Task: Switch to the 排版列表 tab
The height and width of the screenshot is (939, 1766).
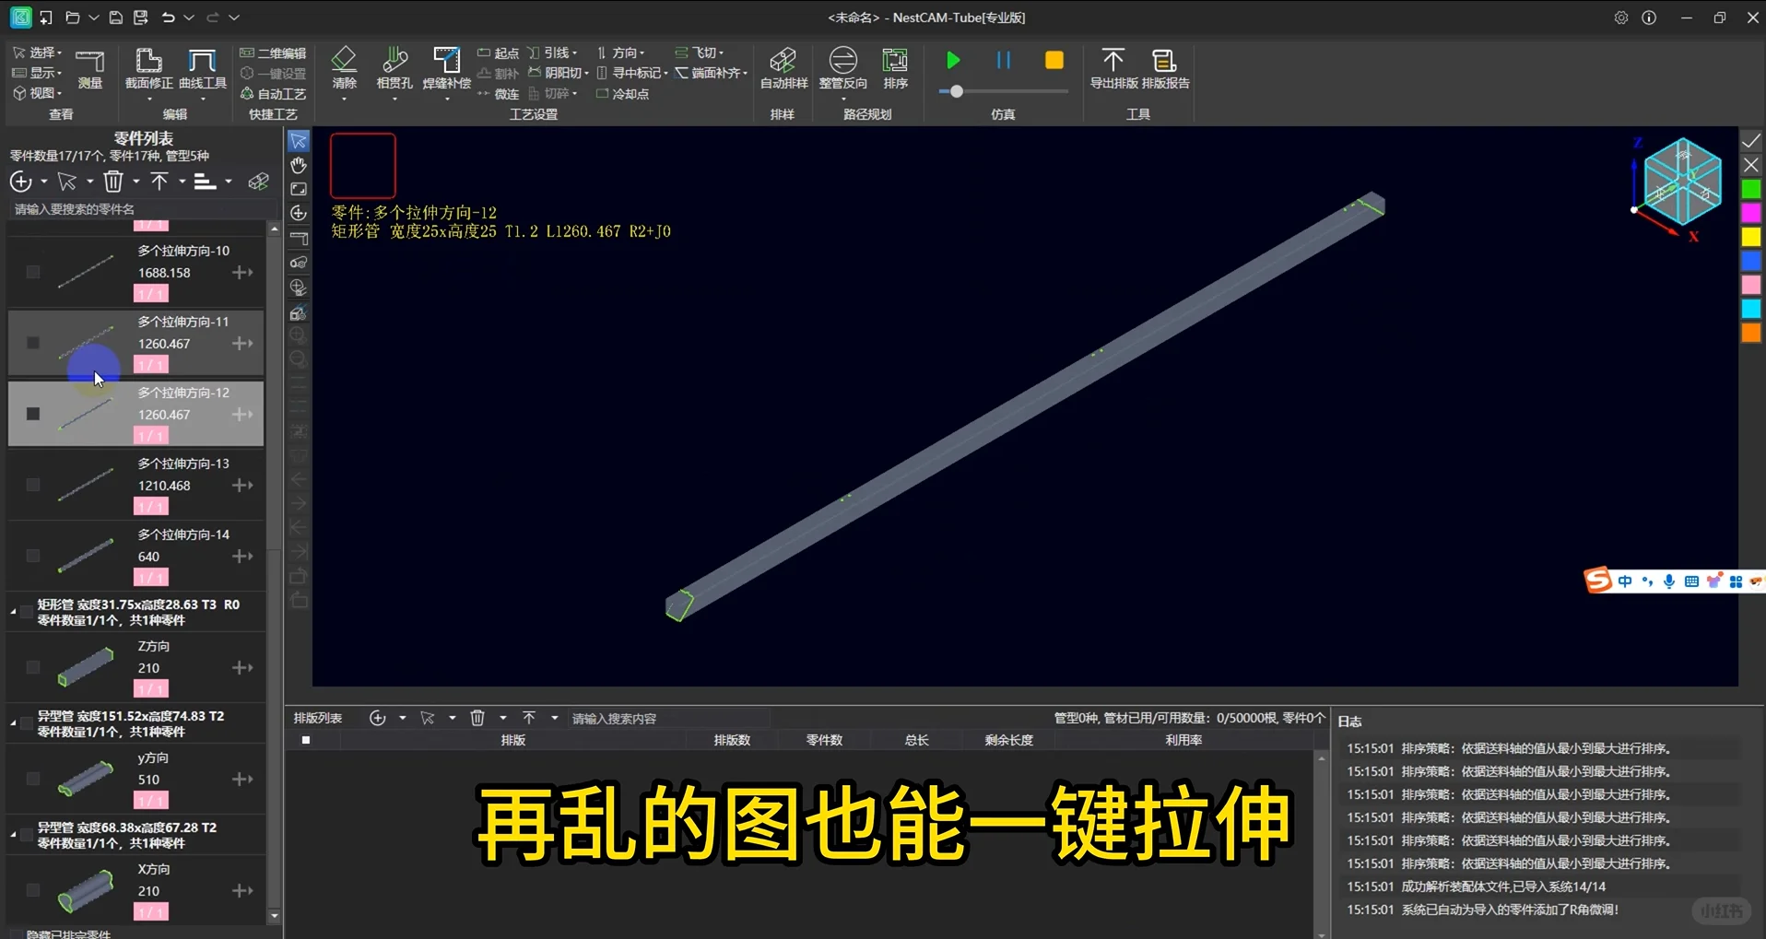Action: 316,718
